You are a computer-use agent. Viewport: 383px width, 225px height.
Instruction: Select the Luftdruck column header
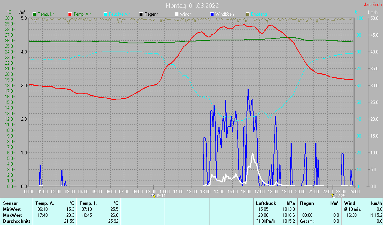(x=263, y=203)
